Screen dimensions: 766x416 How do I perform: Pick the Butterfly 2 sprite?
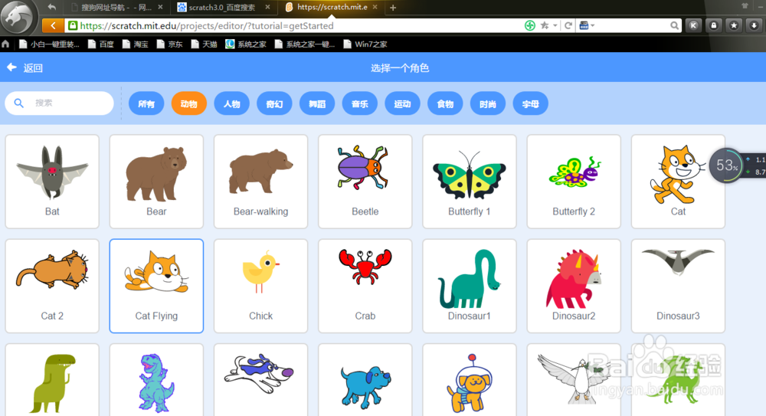[574, 182]
